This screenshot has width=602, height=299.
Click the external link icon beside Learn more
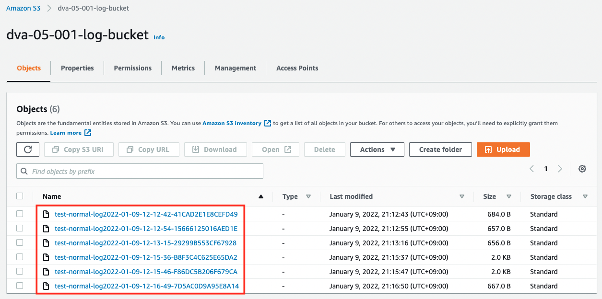pos(88,133)
